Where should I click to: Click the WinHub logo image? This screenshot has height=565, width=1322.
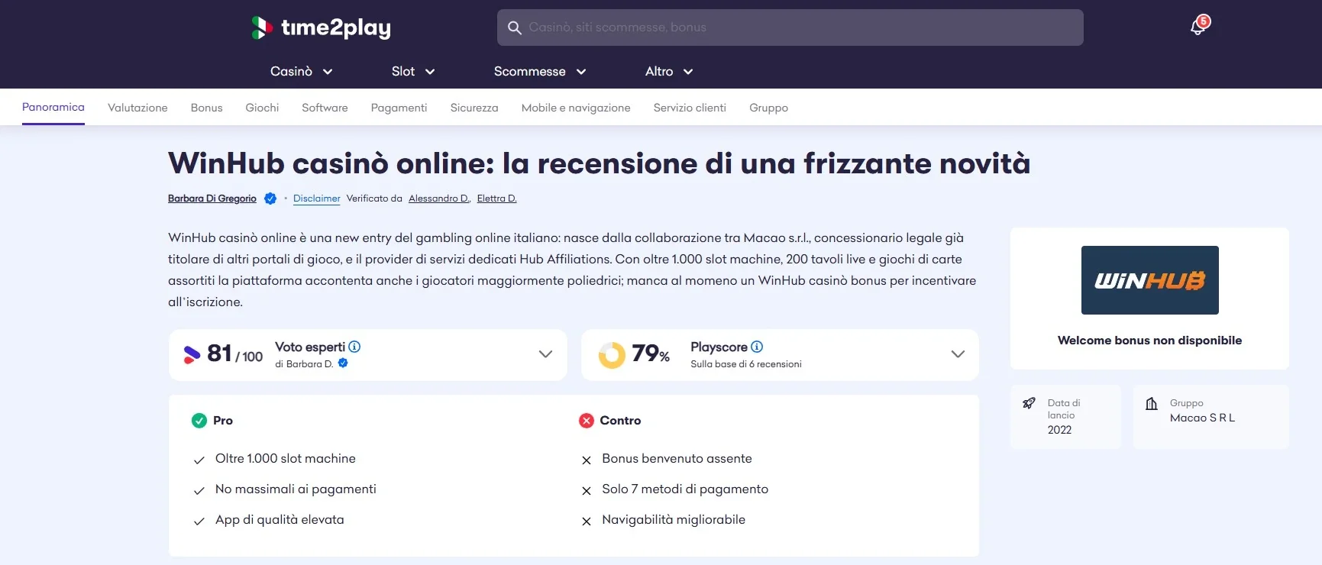(x=1150, y=280)
